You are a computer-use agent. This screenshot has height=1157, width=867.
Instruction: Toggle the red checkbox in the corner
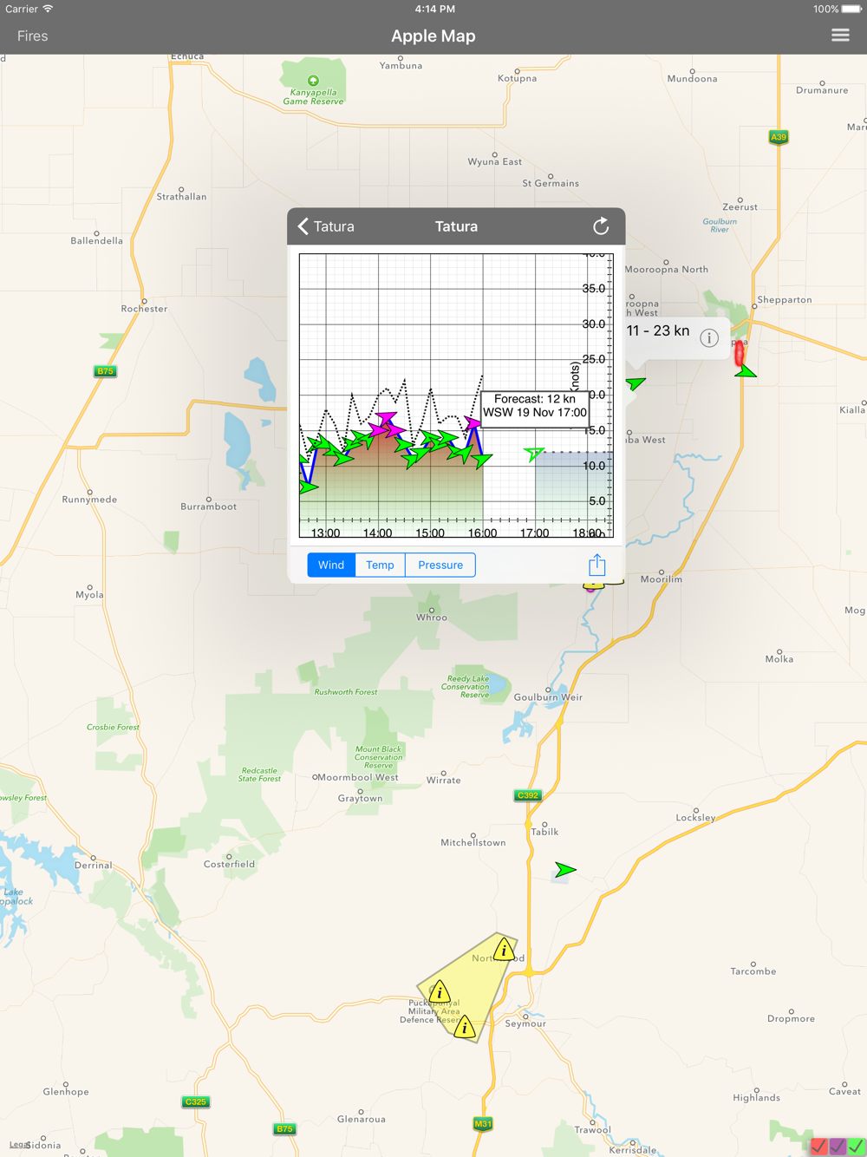[x=819, y=1147]
